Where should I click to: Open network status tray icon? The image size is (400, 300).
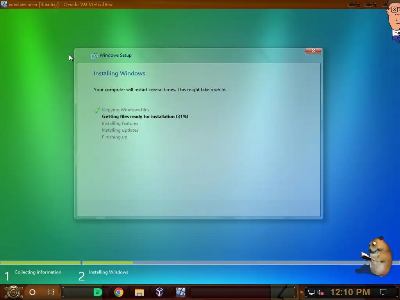(x=311, y=292)
